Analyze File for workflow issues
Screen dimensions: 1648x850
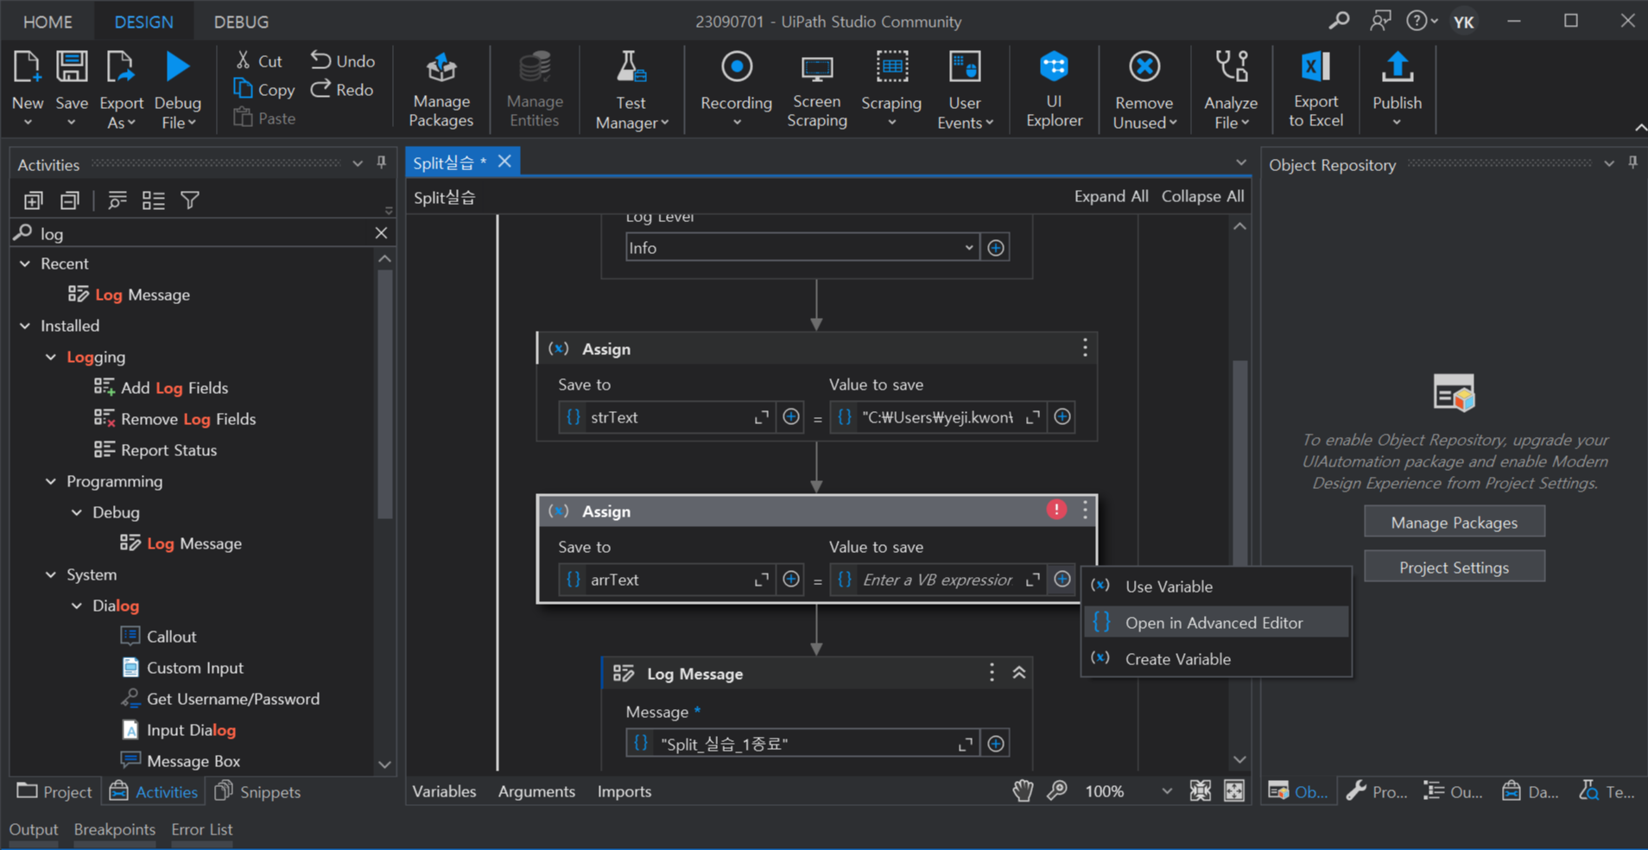point(1231,88)
